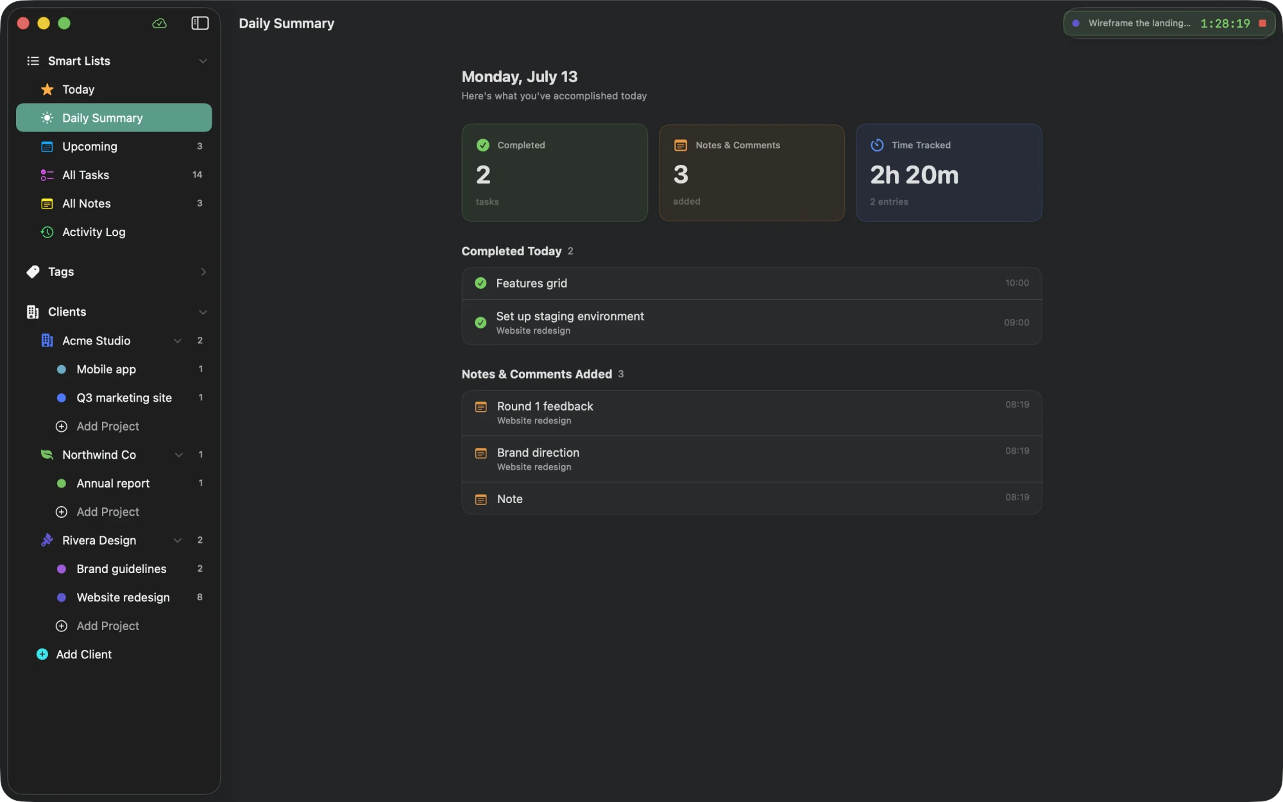Click the Notes & Comments Added heading
Screen dimensions: 1283x802
537,374
